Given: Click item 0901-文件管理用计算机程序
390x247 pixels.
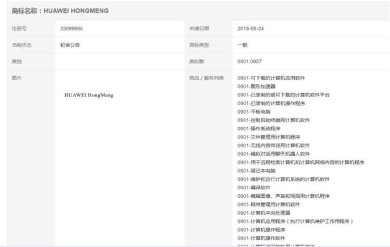Looking at the screenshot, I should point(269,137).
